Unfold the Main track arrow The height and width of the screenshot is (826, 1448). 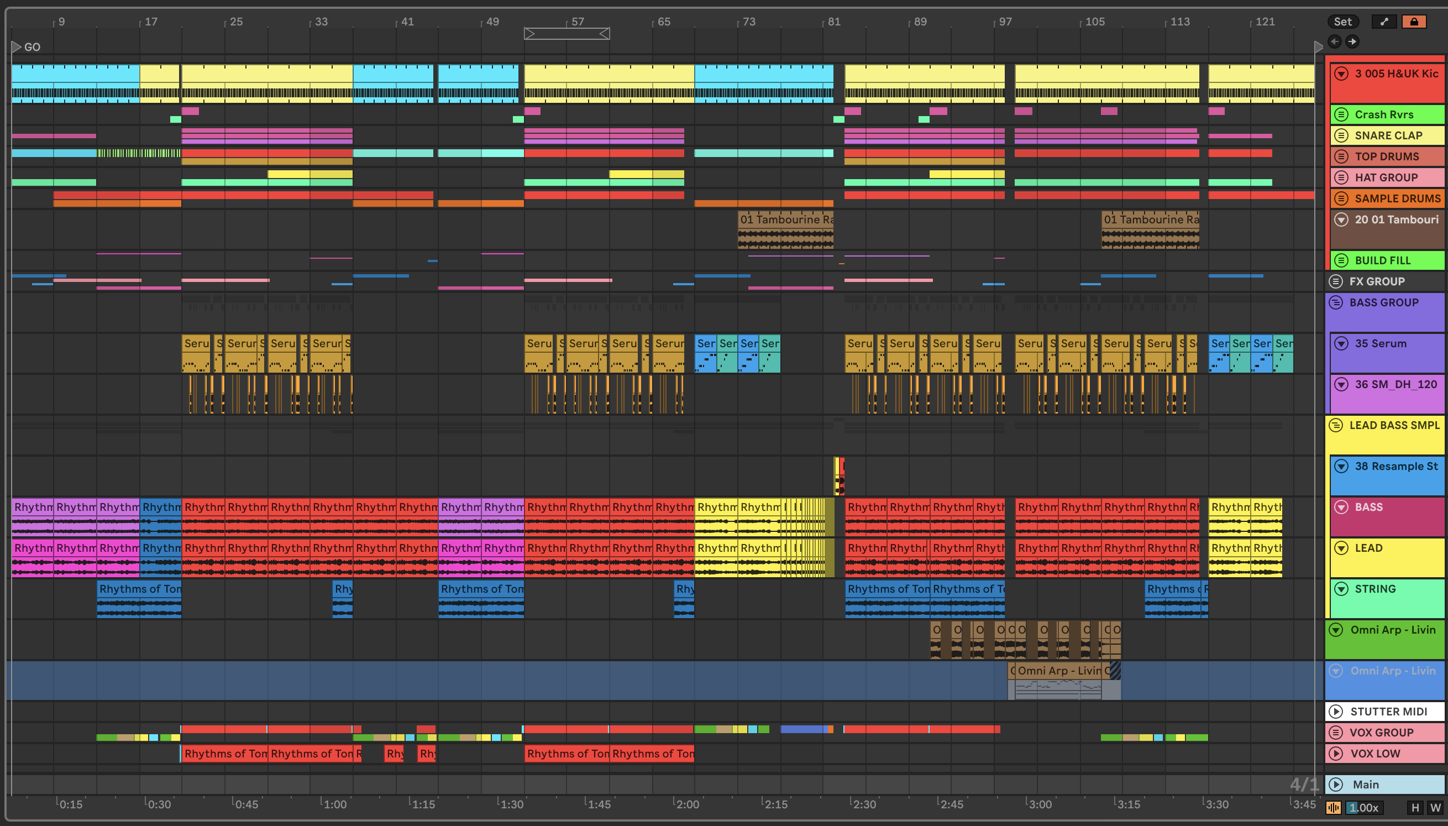[1336, 785]
